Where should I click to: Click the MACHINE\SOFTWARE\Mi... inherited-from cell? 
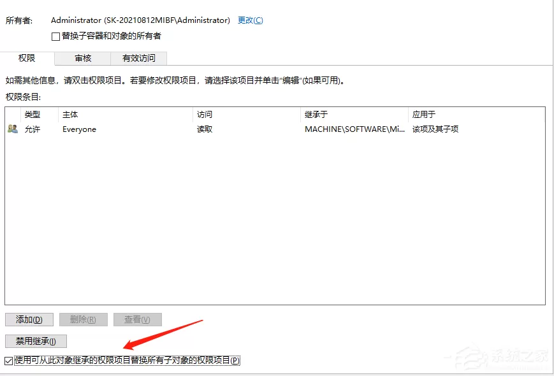[x=354, y=129]
